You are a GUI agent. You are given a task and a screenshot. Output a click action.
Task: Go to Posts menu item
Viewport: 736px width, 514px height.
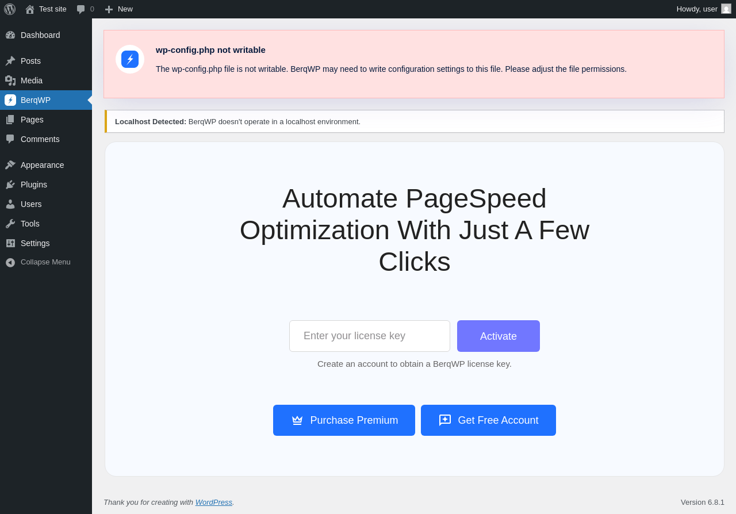[46, 61]
